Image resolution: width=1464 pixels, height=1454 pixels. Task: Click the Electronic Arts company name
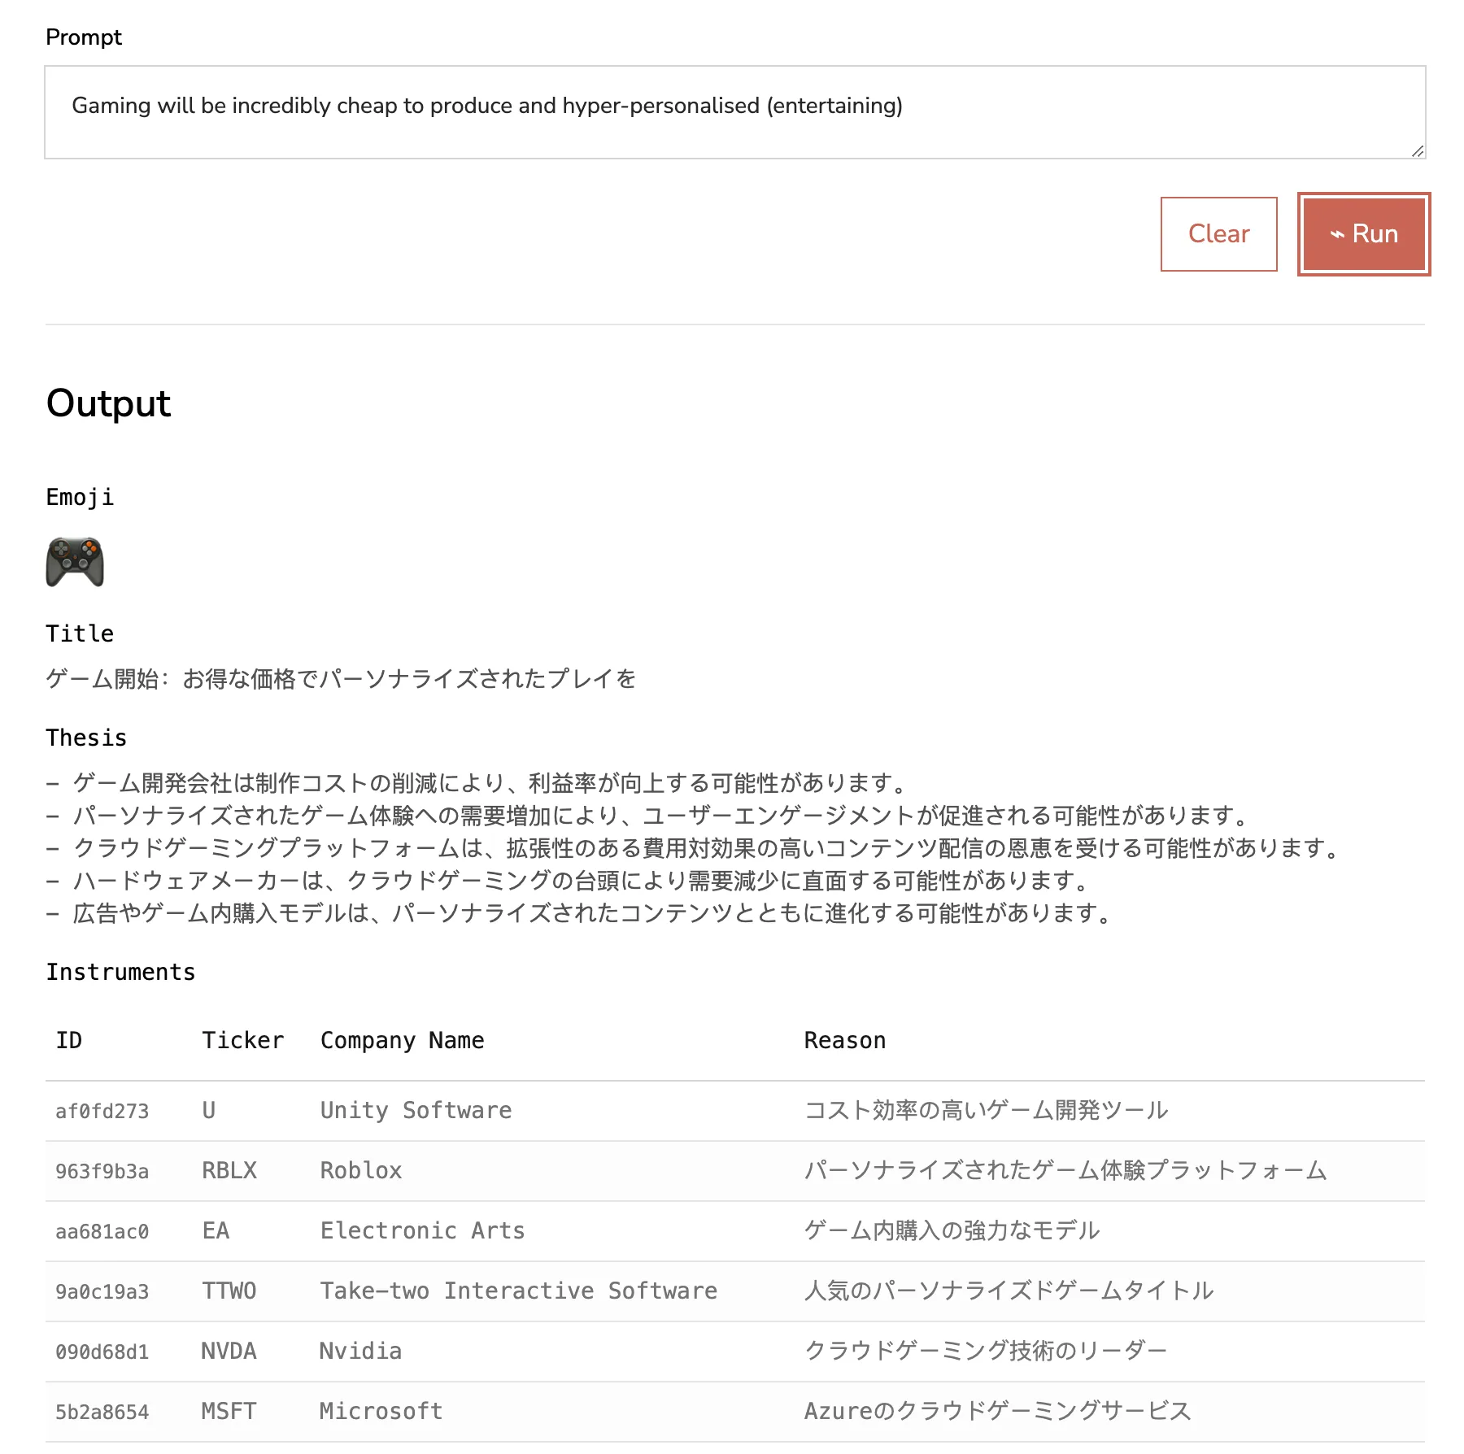click(422, 1230)
